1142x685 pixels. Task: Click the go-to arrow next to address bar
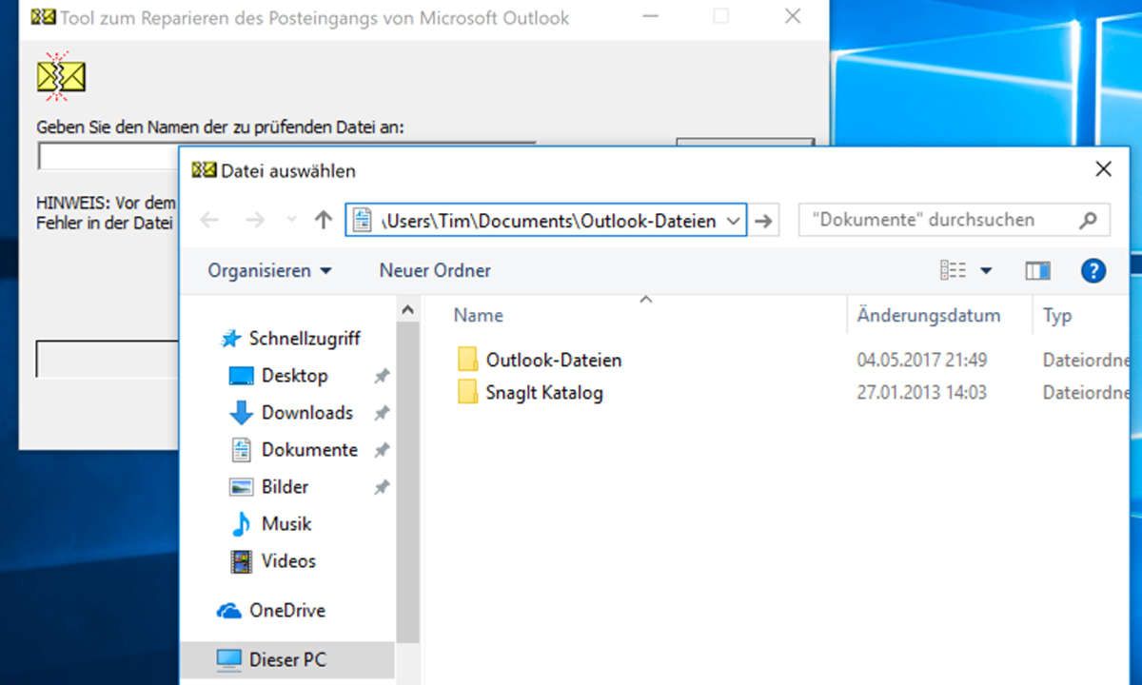pos(762,221)
